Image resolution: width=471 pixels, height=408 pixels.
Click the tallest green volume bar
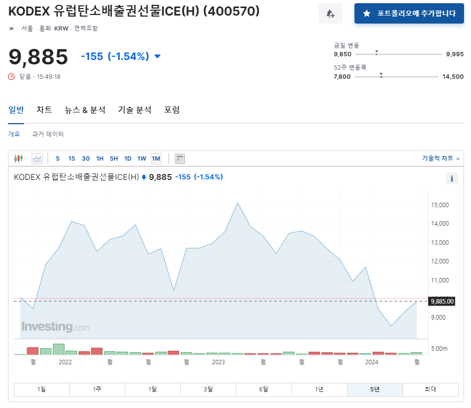coord(59,349)
